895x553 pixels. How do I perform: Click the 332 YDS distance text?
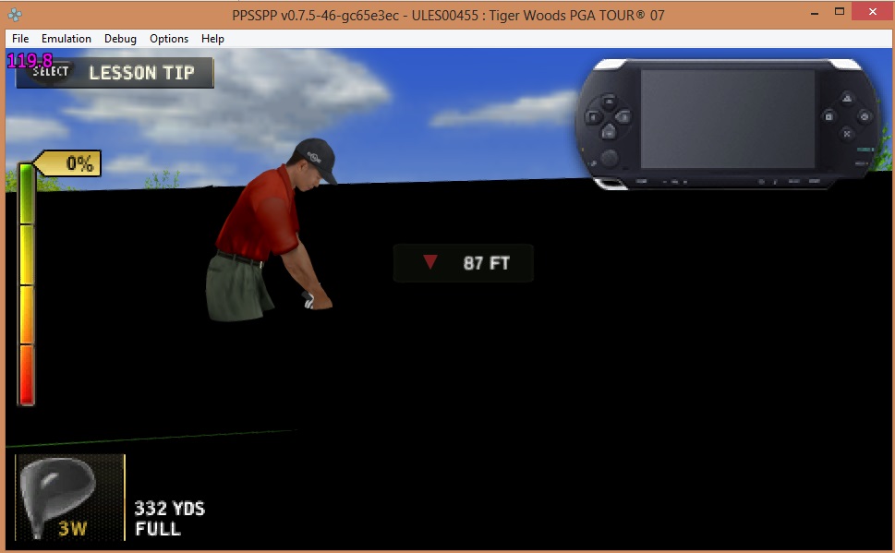pos(169,509)
